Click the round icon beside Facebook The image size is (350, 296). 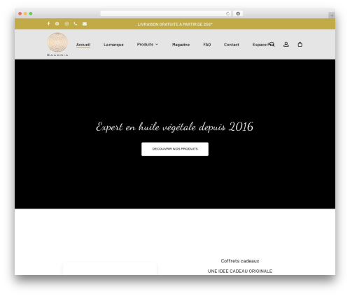click(x=57, y=24)
